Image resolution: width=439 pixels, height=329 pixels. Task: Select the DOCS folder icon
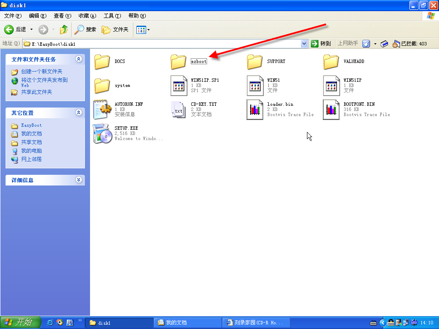tap(102, 62)
